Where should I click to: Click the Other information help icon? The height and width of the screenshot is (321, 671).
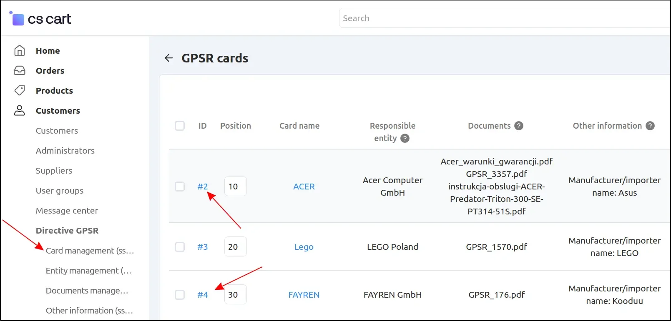[650, 126]
